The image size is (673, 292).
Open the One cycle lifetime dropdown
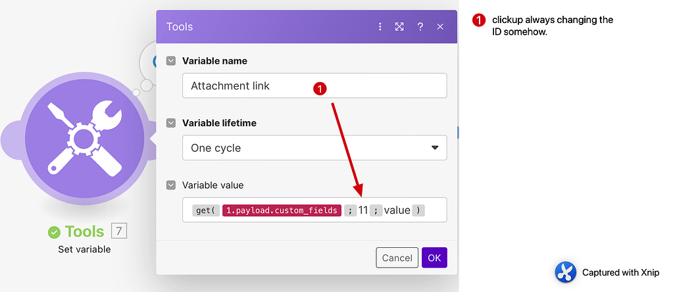coord(314,148)
